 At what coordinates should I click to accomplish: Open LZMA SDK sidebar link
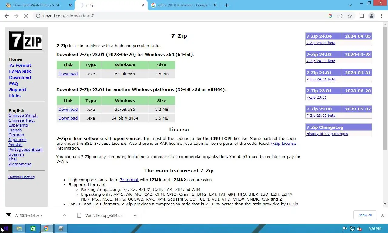coord(20,71)
